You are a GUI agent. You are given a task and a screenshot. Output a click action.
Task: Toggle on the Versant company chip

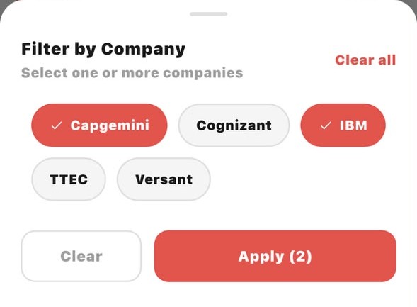click(164, 179)
